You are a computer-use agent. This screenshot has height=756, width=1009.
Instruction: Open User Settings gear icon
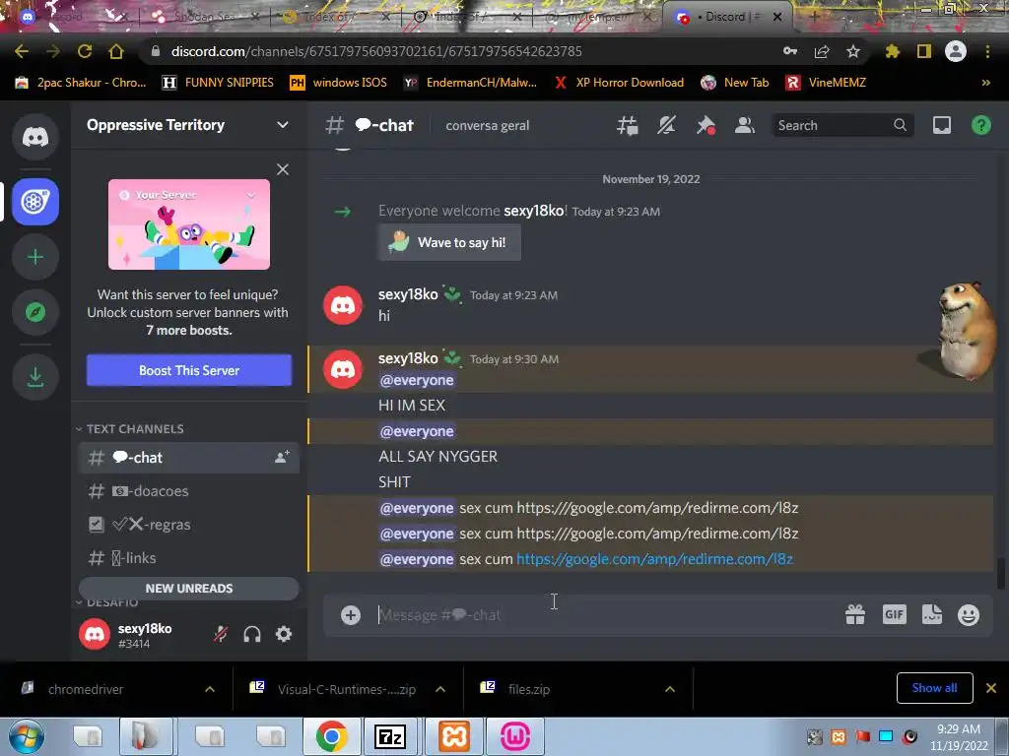tap(284, 635)
